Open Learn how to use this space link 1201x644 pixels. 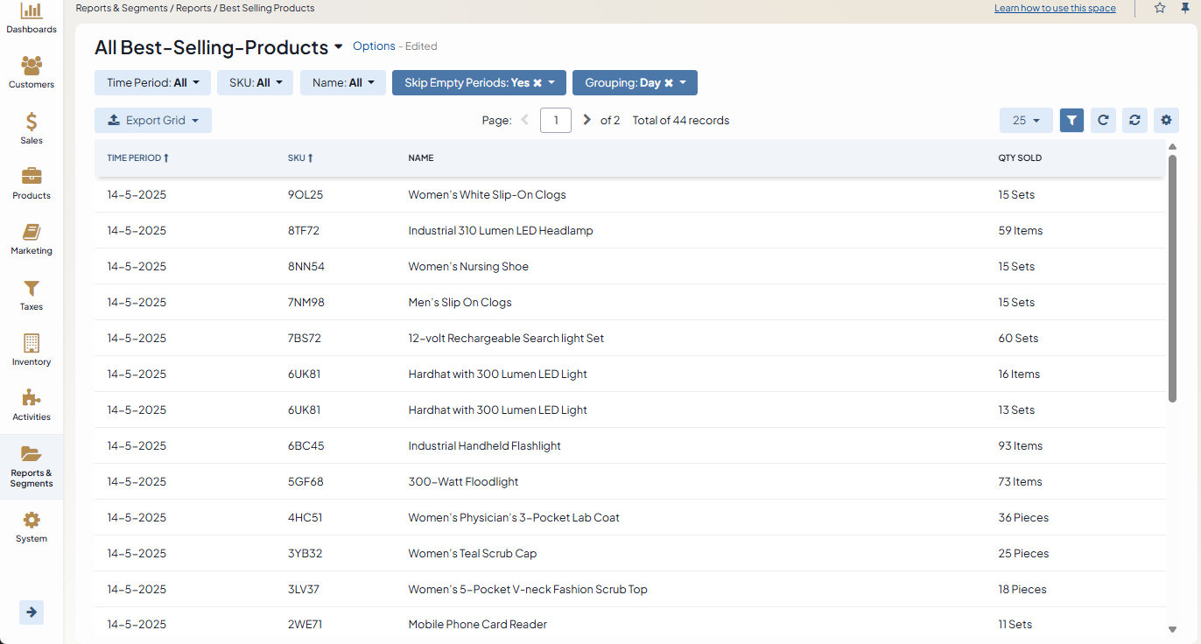coord(1055,8)
